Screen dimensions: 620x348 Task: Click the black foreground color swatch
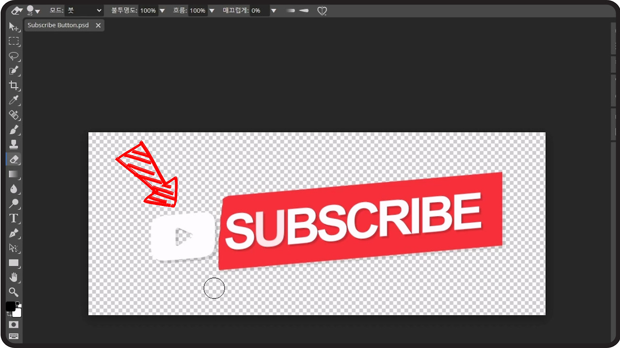pyautogui.click(x=10, y=306)
